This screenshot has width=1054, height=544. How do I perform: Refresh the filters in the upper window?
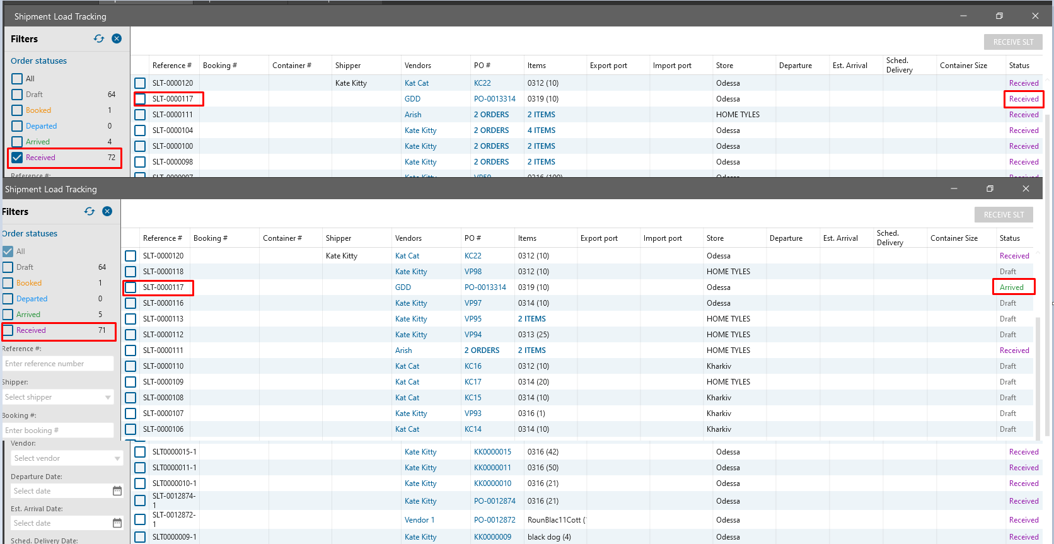pyautogui.click(x=99, y=38)
